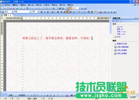Enlarge font with the grow font icon
This screenshot has height=100, width=139.
105,12
